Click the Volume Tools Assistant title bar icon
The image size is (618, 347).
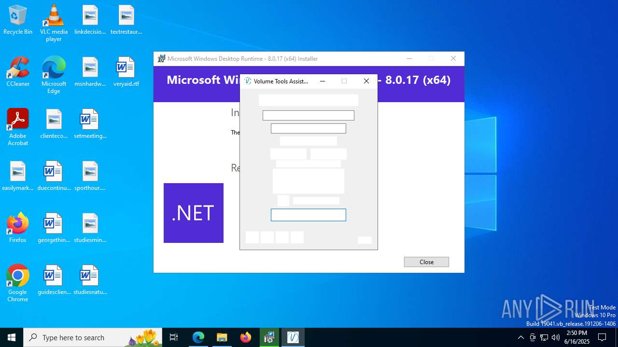[248, 81]
